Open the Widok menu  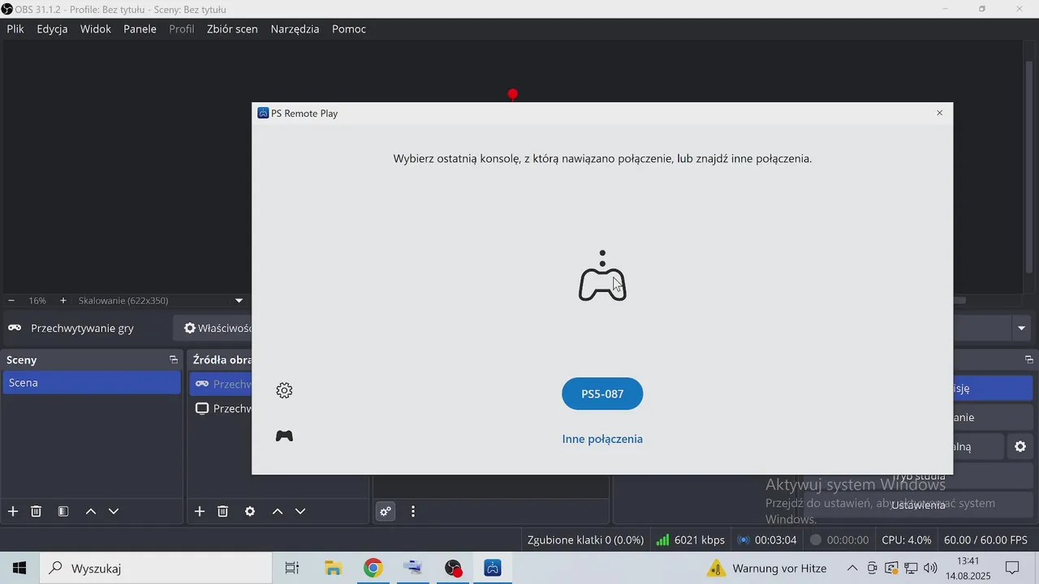tap(96, 29)
